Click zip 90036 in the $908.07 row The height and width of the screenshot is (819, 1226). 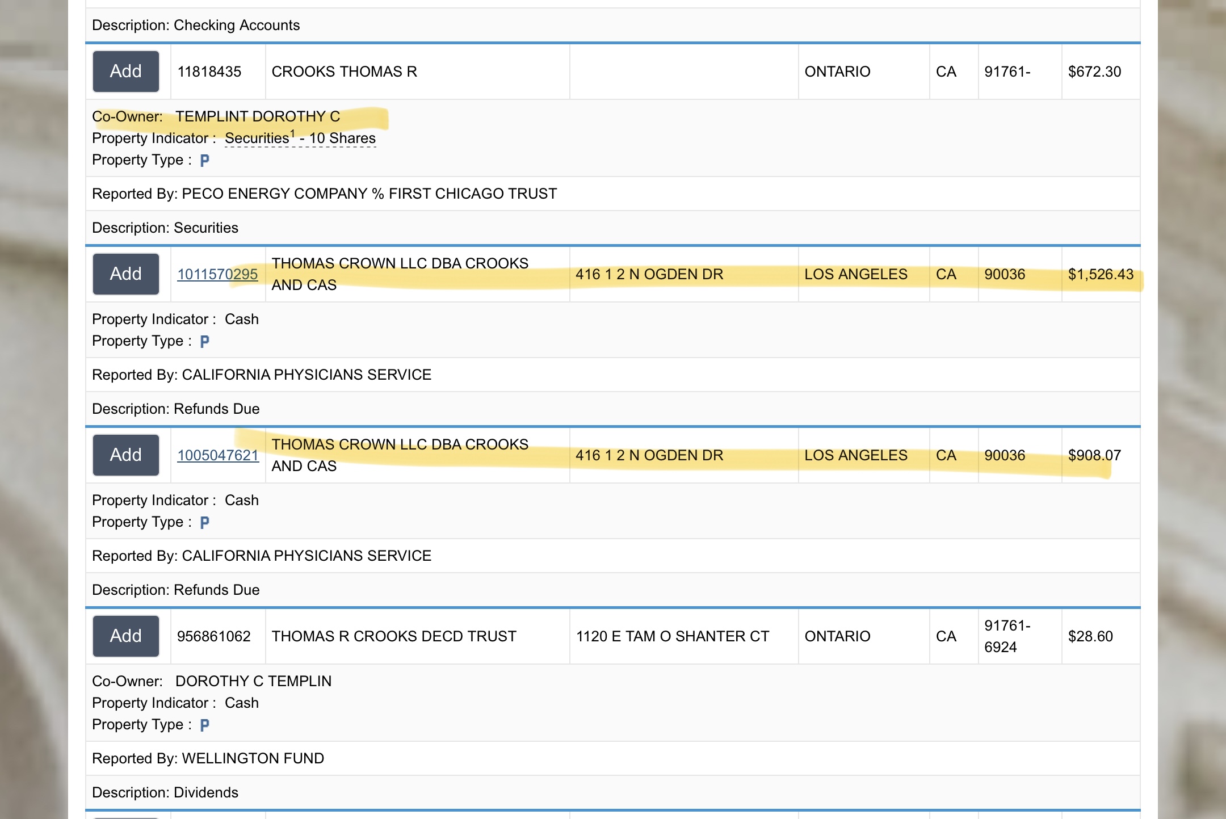[x=1005, y=455]
